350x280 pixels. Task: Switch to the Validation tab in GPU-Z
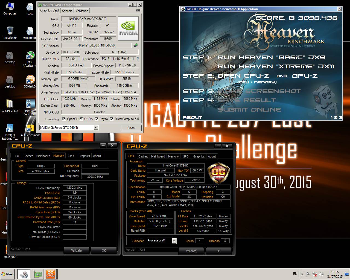pos(82,11)
